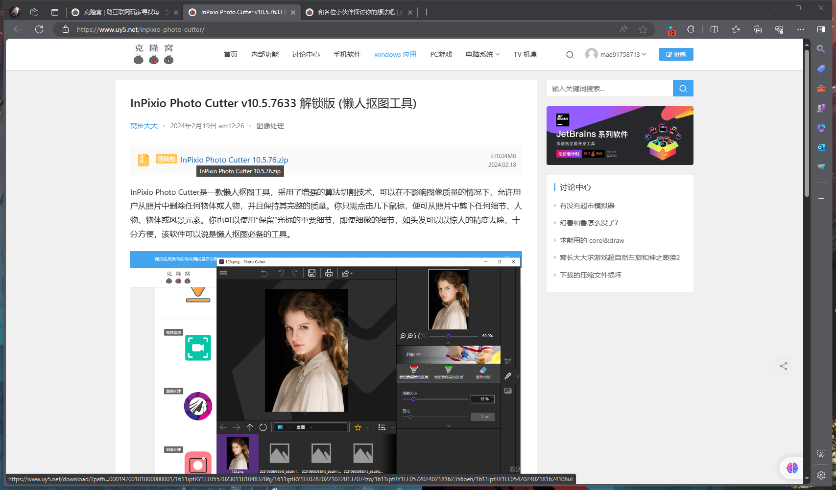
Task: Close the InPixio Photo Cutter tab
Action: click(293, 12)
